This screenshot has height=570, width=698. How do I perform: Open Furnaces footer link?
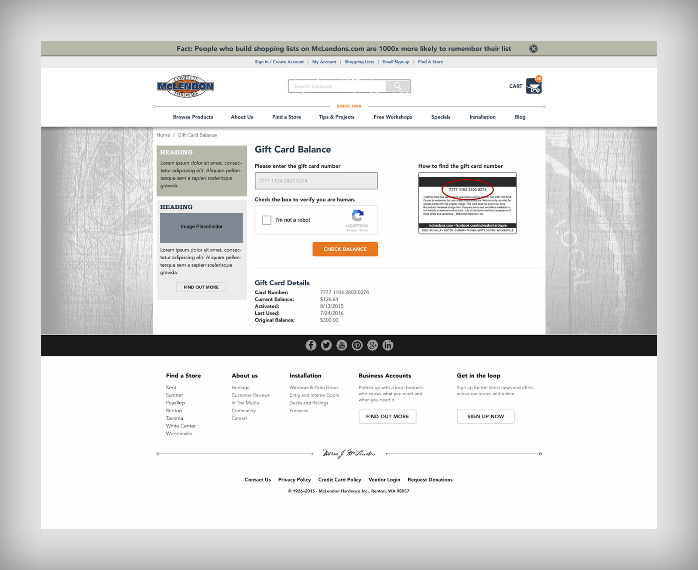[299, 411]
